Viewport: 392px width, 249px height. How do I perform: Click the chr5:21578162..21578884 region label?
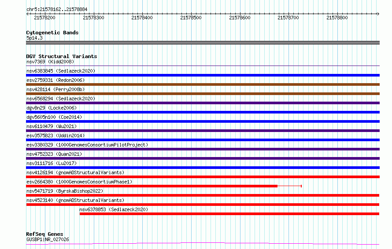tap(57, 9)
